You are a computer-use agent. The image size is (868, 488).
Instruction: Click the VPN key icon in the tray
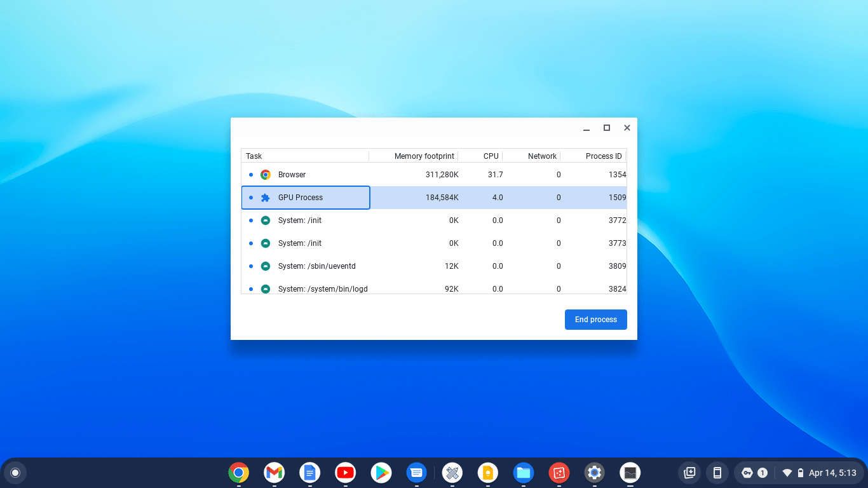[747, 473]
